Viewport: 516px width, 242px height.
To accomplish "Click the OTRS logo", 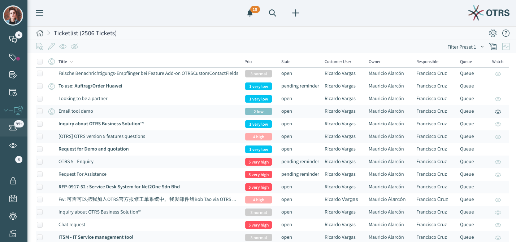I will pyautogui.click(x=489, y=13).
